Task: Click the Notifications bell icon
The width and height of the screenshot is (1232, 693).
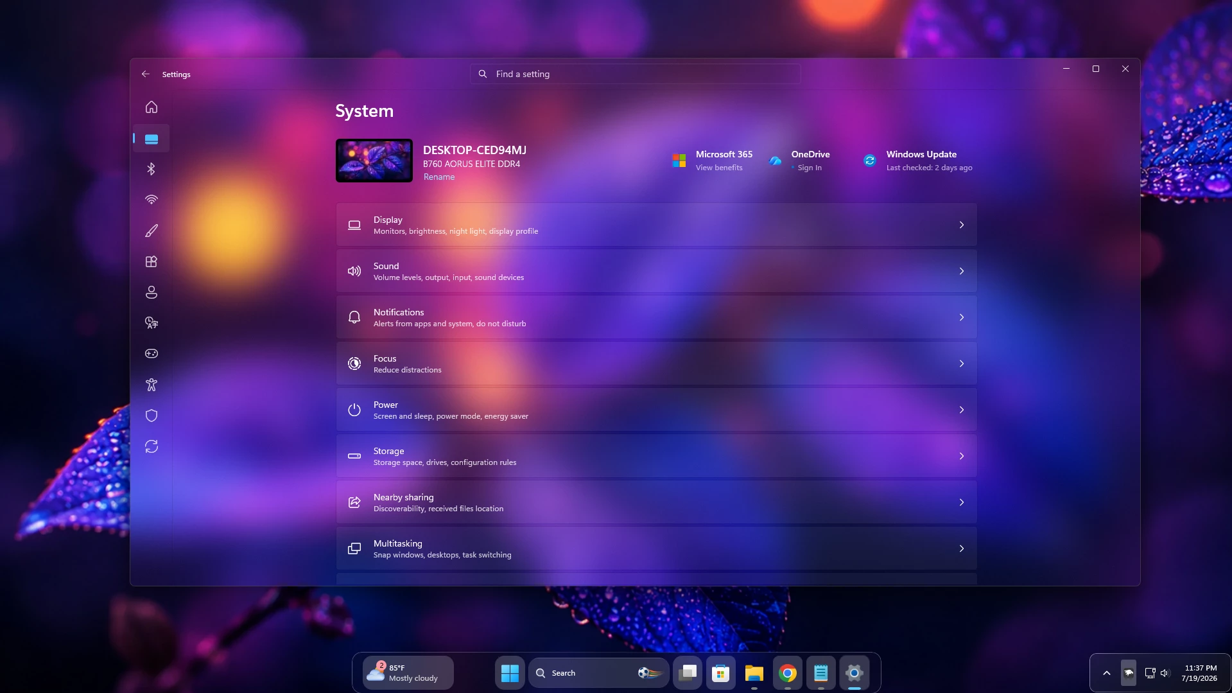Action: click(354, 317)
